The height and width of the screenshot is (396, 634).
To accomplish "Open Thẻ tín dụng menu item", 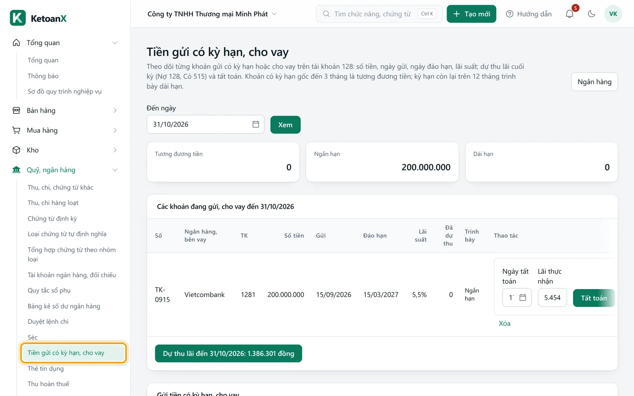I will tap(46, 368).
